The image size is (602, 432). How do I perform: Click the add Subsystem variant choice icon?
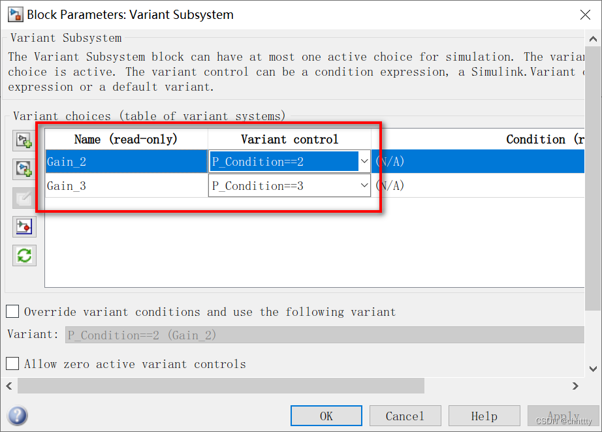(x=24, y=140)
